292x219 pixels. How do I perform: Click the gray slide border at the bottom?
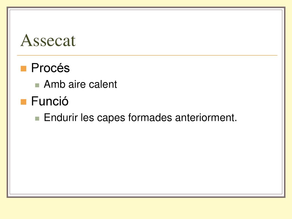(x=146, y=197)
